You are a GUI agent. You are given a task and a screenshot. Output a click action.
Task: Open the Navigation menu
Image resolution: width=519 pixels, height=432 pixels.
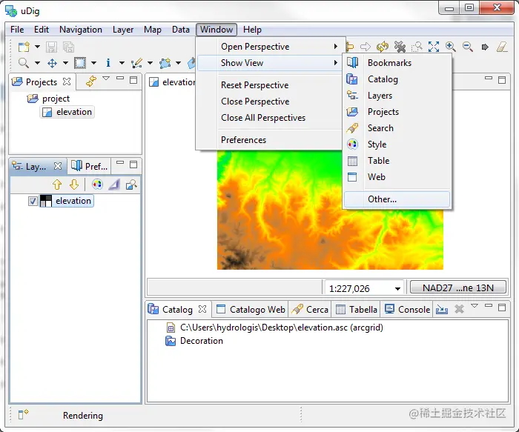point(81,30)
